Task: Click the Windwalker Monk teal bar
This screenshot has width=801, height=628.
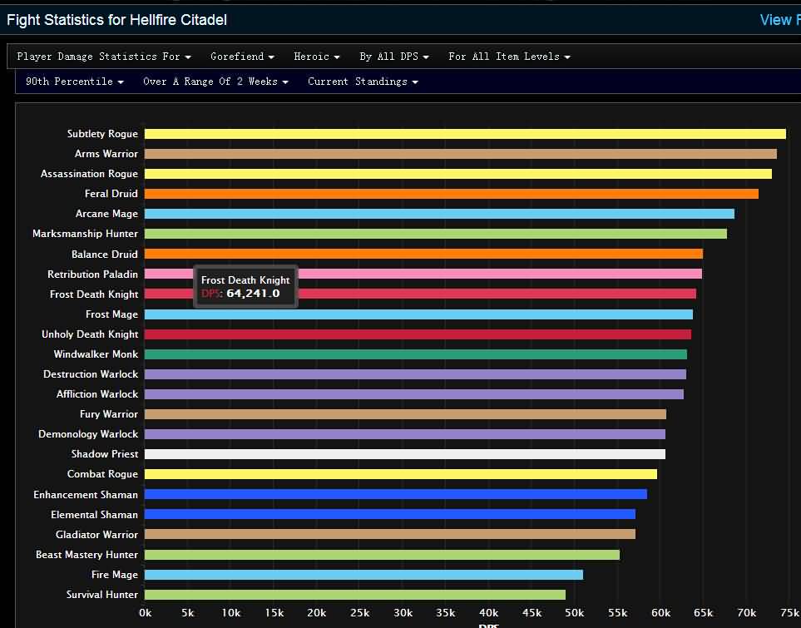Action: click(x=415, y=354)
